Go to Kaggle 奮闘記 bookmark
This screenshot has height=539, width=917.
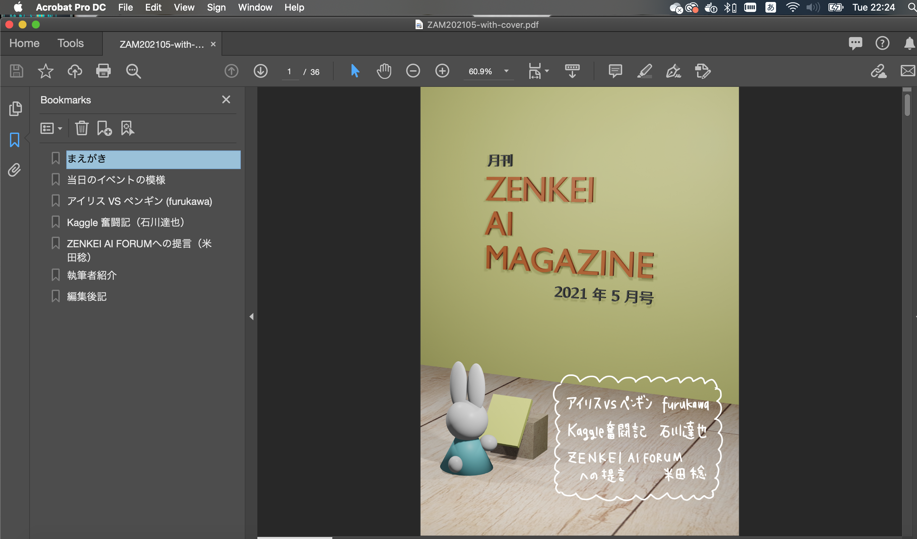pos(126,222)
